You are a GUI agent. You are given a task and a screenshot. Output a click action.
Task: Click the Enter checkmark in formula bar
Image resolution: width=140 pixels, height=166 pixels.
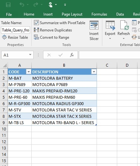click(x=60, y=55)
